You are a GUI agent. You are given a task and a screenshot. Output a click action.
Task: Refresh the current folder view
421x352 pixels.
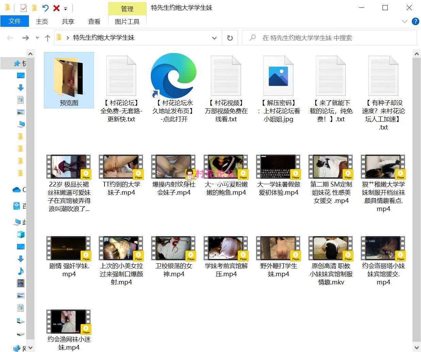coord(230,38)
